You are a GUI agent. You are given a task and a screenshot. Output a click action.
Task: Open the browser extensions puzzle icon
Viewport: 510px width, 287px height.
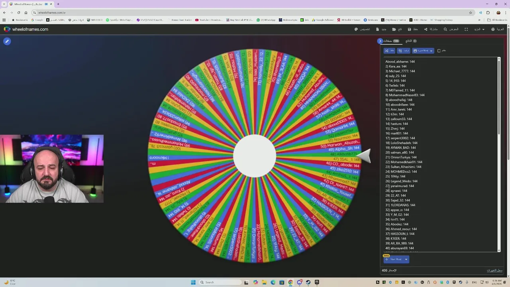[x=488, y=12]
